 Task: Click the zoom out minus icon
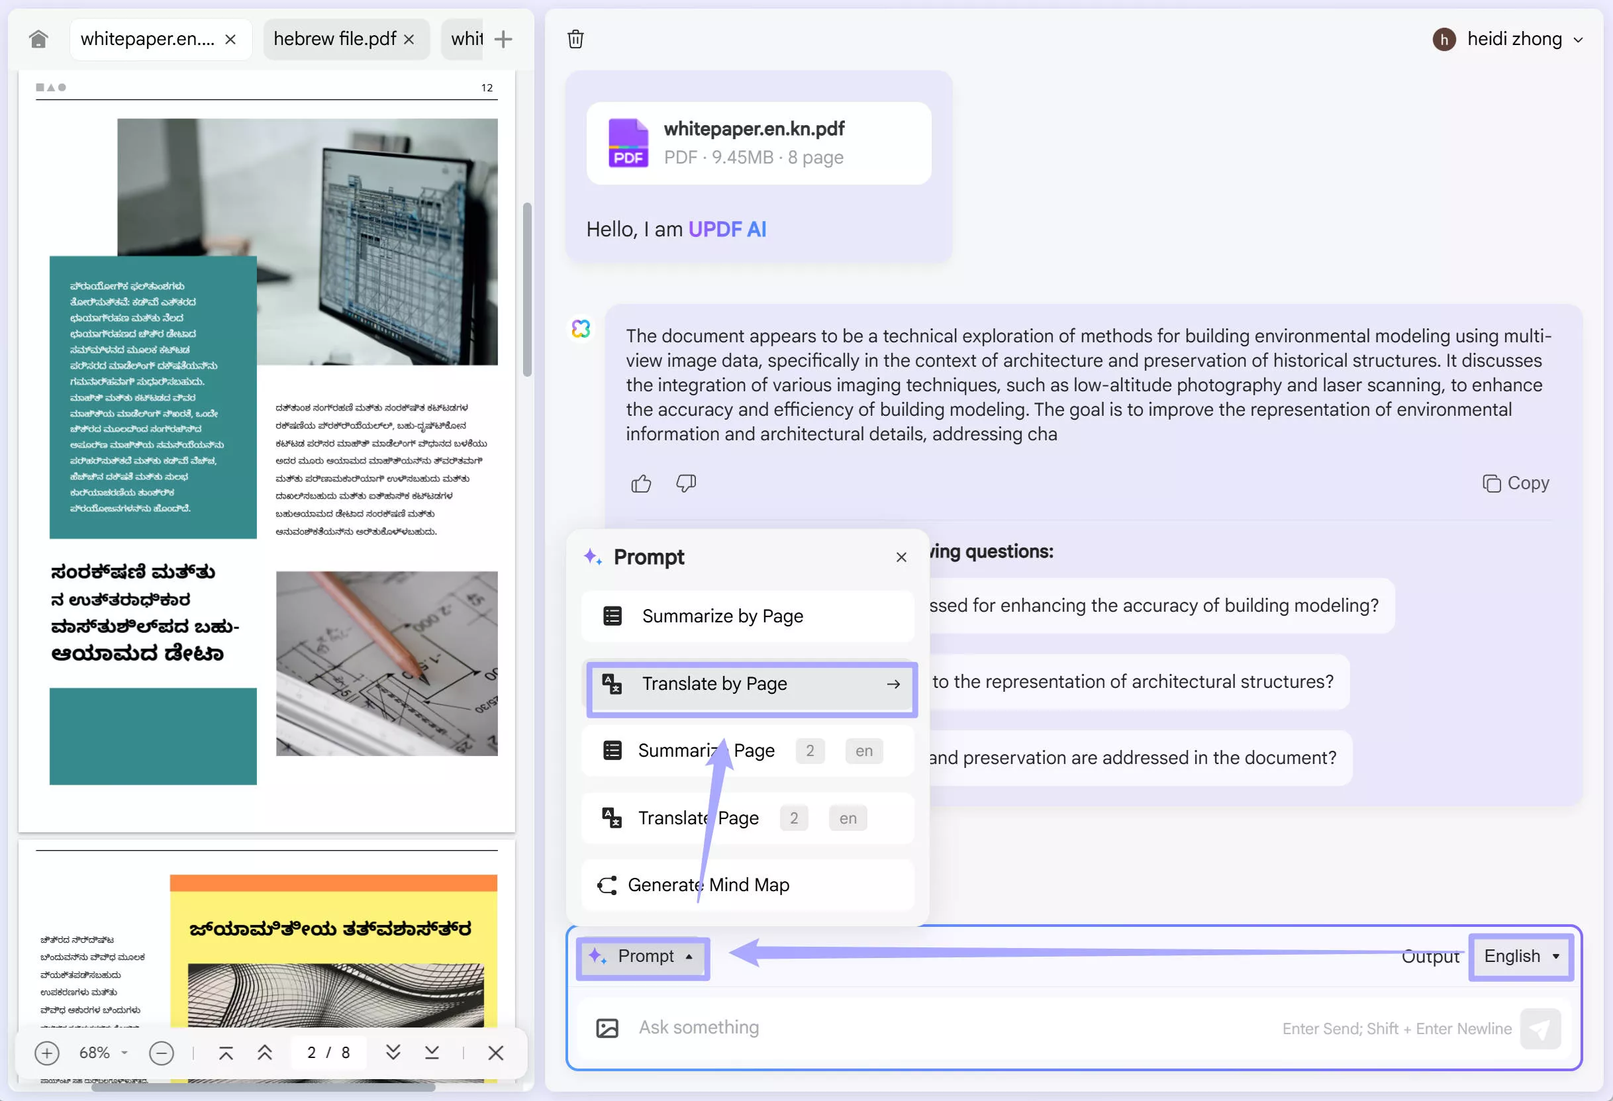pos(161,1053)
